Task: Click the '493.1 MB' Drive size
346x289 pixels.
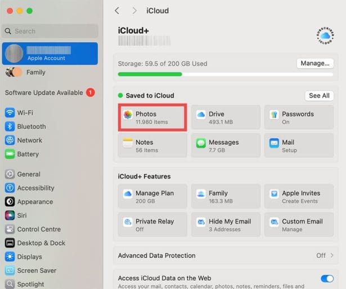Action: tap(221, 122)
